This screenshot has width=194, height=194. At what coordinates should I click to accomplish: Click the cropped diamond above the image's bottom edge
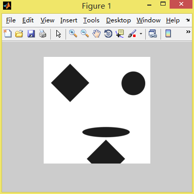tap(106, 152)
